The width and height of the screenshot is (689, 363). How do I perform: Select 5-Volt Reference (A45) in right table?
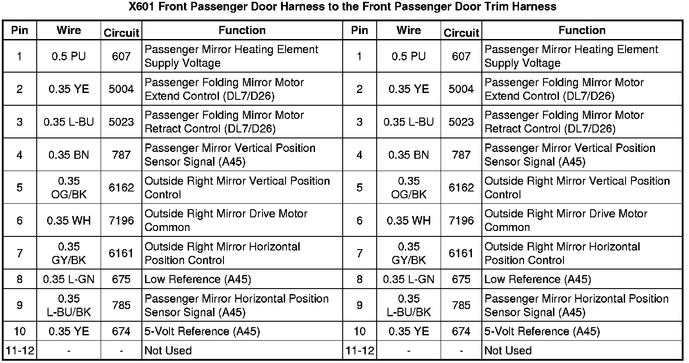[x=542, y=332]
